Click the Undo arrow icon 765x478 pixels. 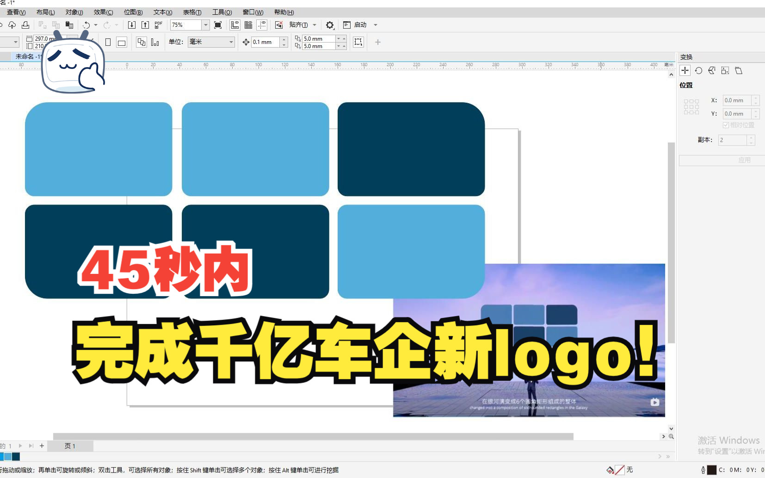coord(86,25)
